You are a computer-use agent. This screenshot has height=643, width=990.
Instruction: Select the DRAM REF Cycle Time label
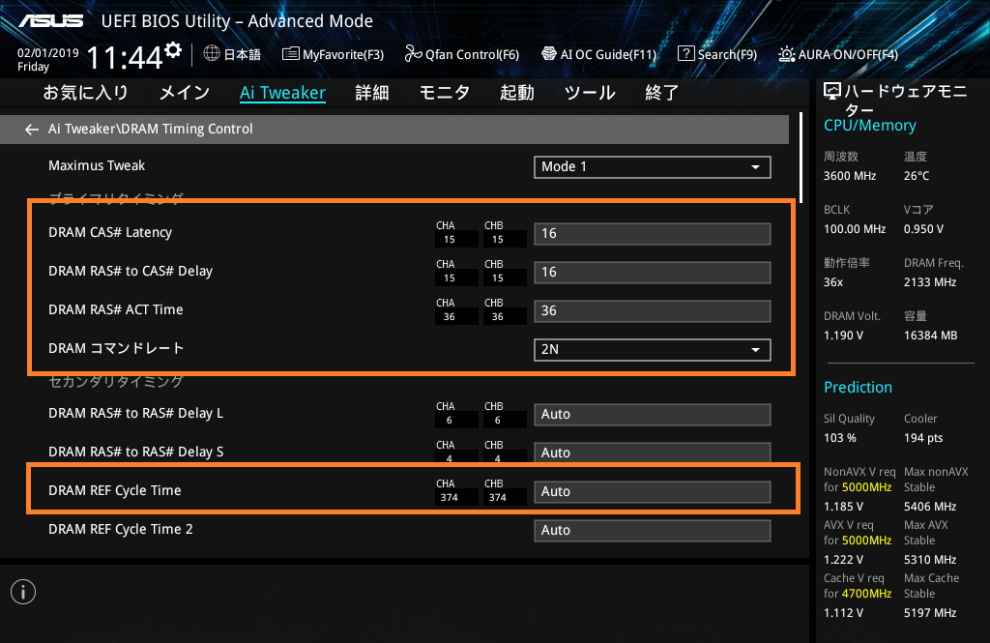tap(114, 490)
